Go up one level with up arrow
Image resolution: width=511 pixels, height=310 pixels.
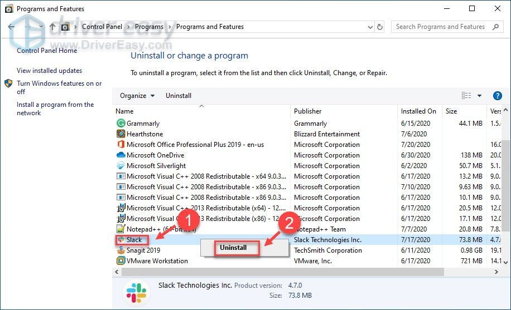point(52,27)
